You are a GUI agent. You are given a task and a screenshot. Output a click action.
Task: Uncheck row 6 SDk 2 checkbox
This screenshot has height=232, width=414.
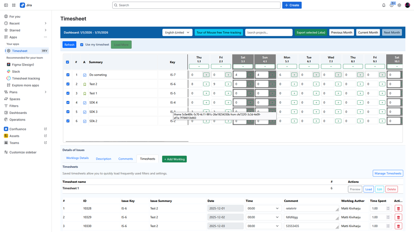pyautogui.click(x=68, y=121)
